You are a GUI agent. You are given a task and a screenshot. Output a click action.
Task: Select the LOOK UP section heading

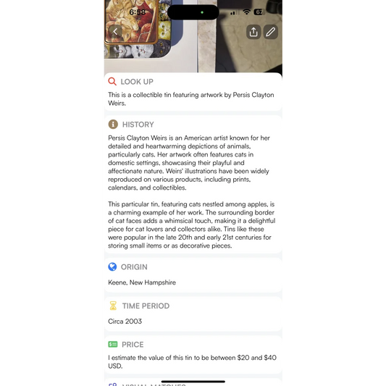137,82
